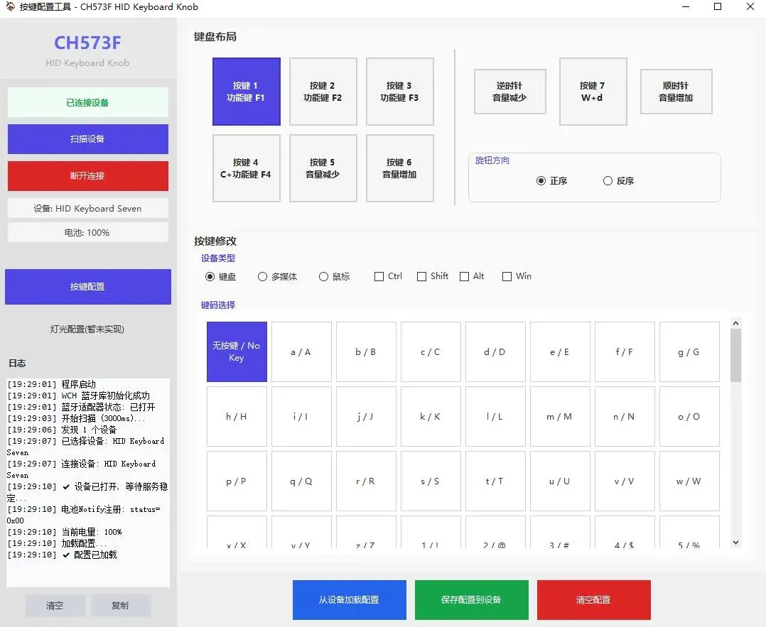Pick keycode n / N
This screenshot has width=766, height=627.
pyautogui.click(x=625, y=417)
